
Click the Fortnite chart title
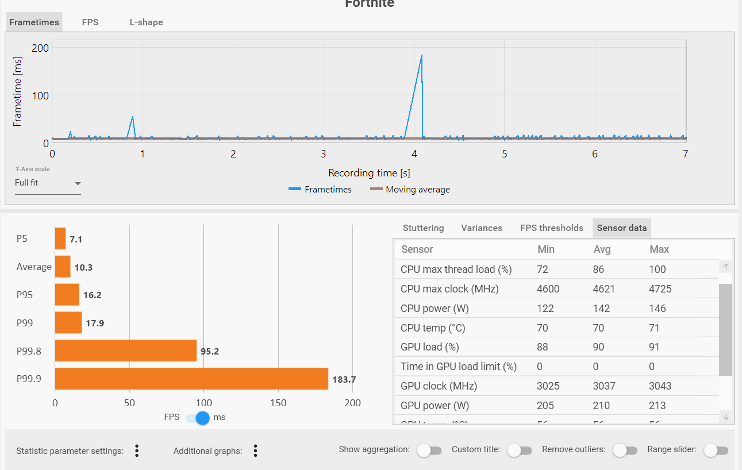370,3
